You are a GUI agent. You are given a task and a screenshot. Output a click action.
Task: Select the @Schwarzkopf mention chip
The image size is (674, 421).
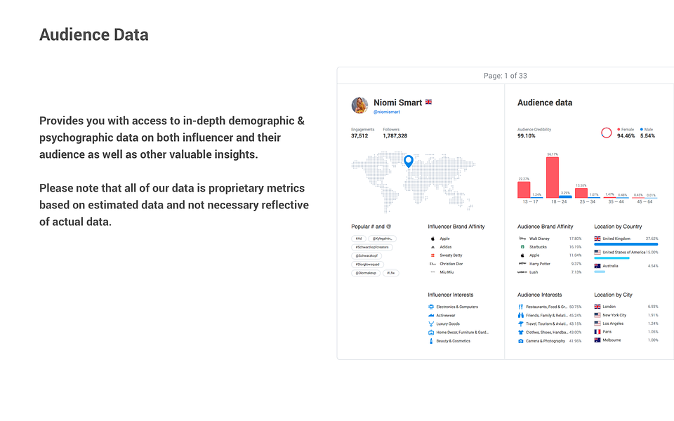click(366, 256)
